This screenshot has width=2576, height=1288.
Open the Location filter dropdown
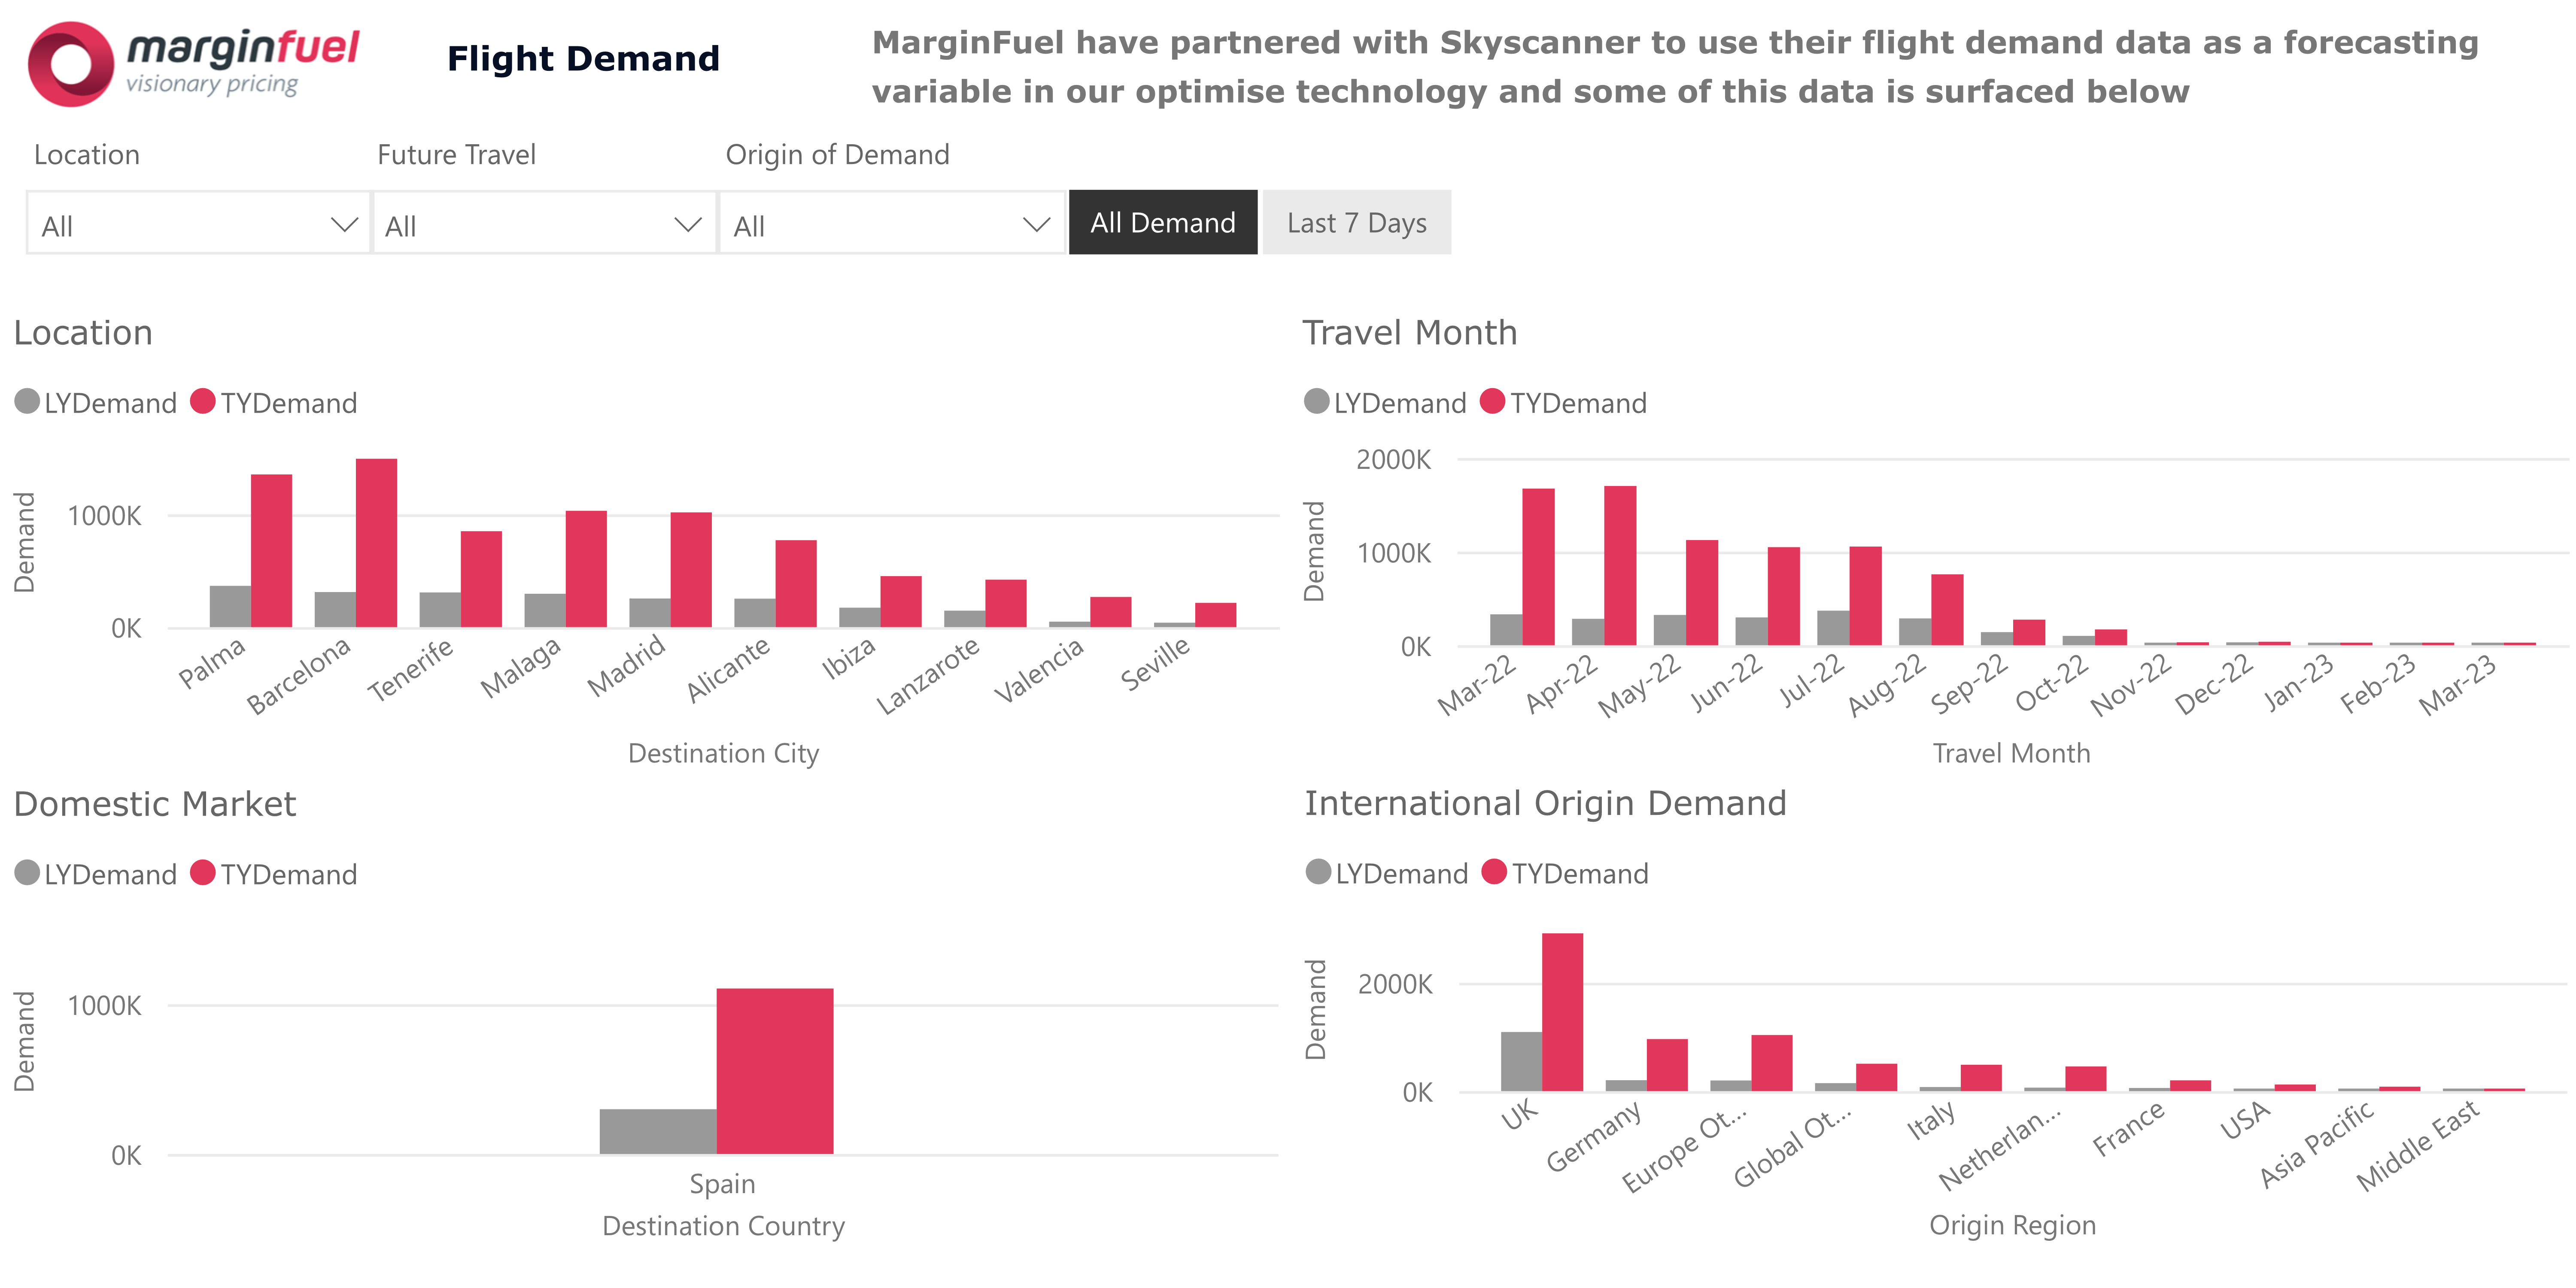(x=197, y=225)
